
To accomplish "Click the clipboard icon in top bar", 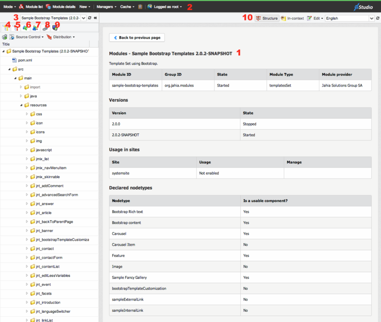I will point(140,7).
